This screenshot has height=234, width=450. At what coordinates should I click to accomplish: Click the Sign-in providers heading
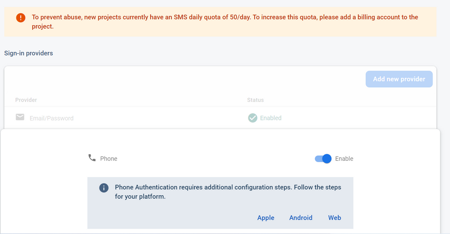click(x=29, y=53)
